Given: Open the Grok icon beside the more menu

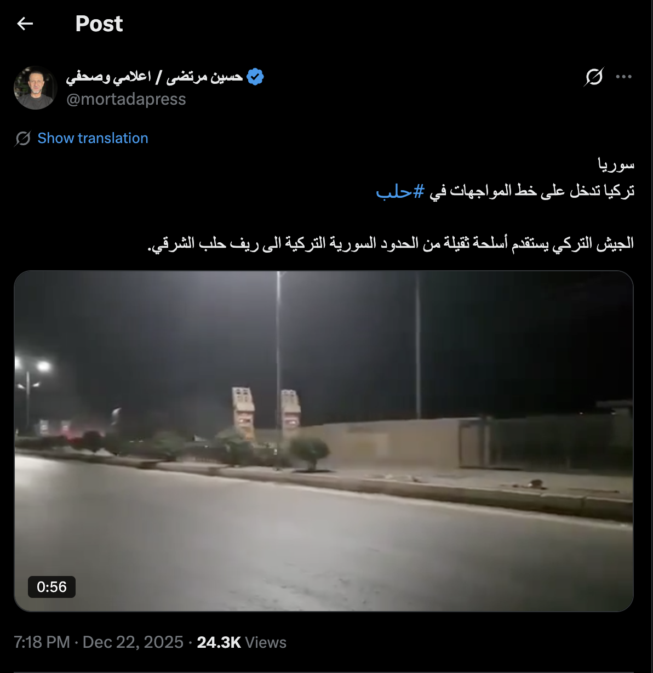Looking at the screenshot, I should pyautogui.click(x=593, y=77).
